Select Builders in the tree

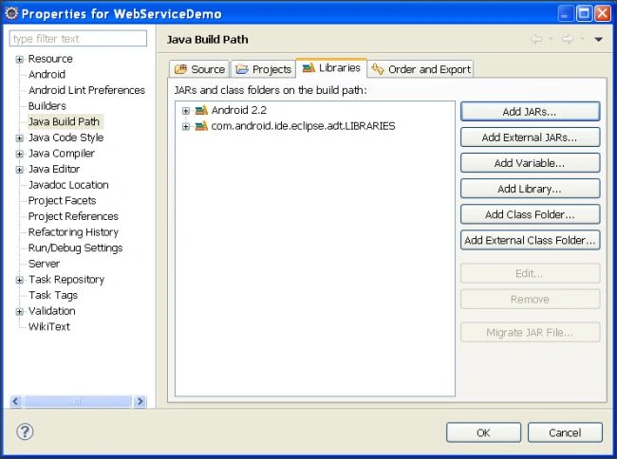[47, 105]
